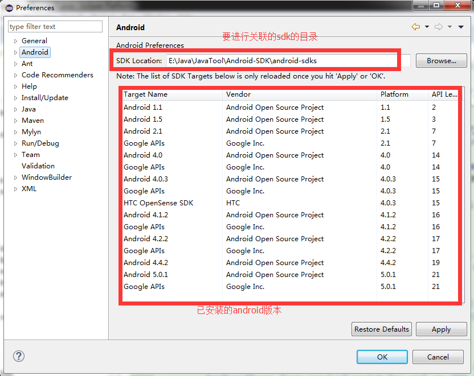Viewport: 474px width, 376px height.
Task: Expand the Run/Debug tree node
Action: point(16,144)
